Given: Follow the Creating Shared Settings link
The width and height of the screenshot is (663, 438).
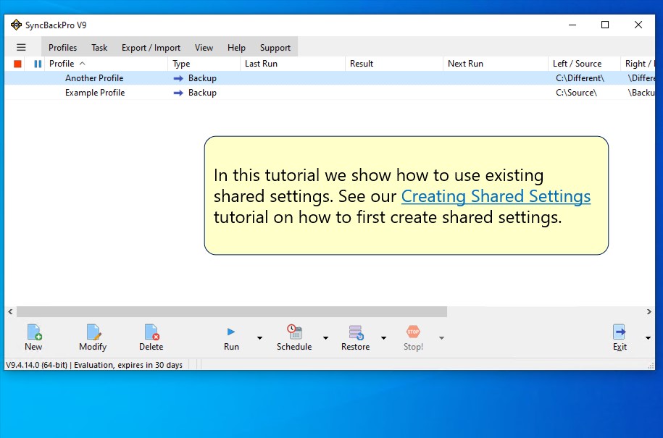Looking at the screenshot, I should pyautogui.click(x=496, y=196).
